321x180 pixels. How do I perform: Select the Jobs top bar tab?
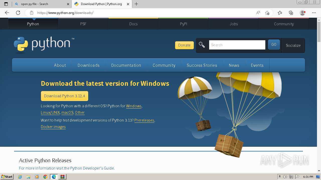[x=234, y=24]
